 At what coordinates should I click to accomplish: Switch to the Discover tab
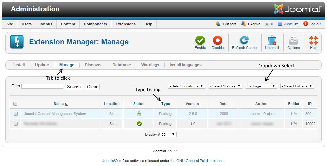[93, 65]
